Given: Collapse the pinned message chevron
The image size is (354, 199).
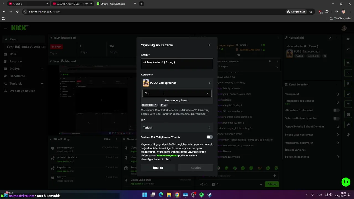Looking at the screenshot, I should pos(277,67).
